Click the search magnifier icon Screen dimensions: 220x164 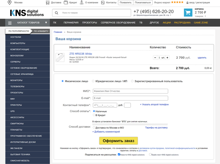pos(56,13)
